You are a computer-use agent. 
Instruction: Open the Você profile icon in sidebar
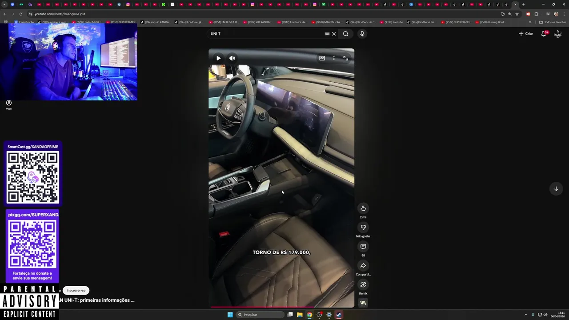8,104
